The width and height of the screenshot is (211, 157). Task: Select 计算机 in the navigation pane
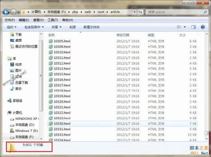pyautogui.click(x=17, y=113)
